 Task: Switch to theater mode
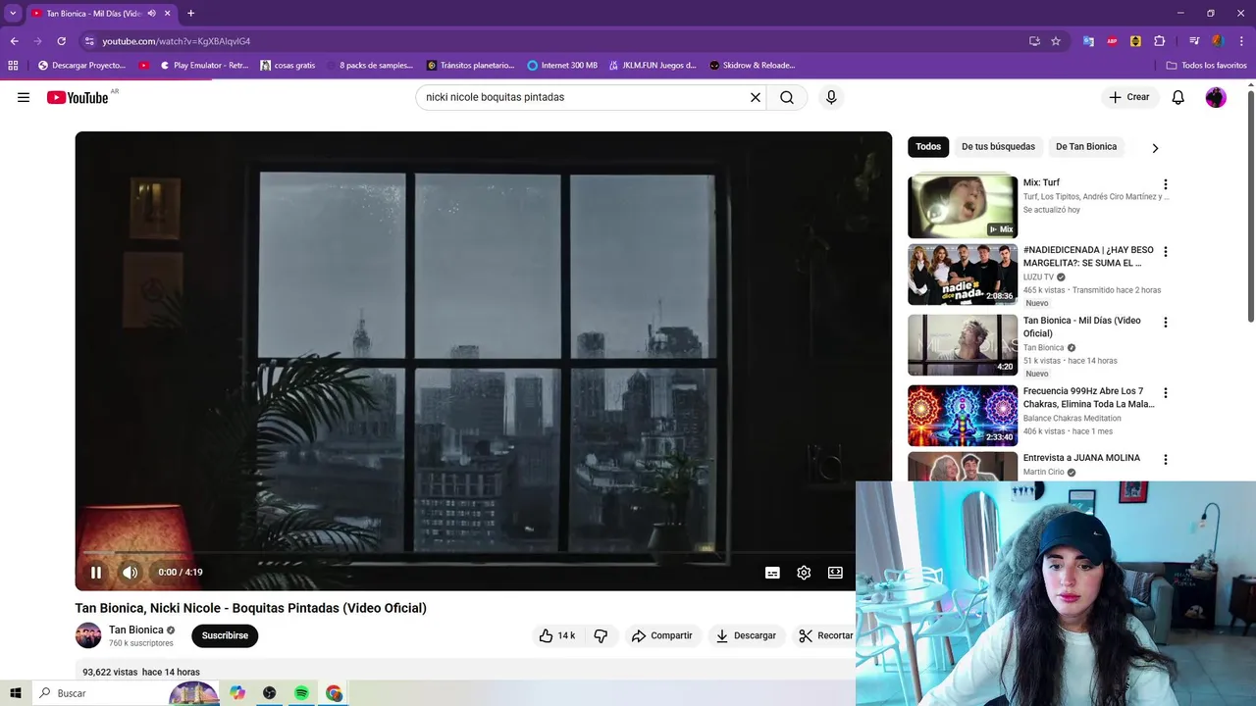[x=835, y=573]
